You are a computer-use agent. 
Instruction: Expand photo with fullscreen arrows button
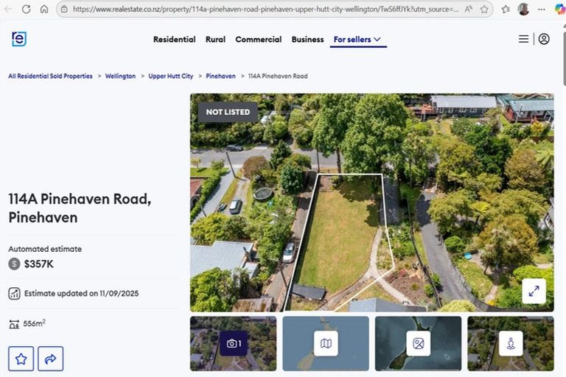534,291
